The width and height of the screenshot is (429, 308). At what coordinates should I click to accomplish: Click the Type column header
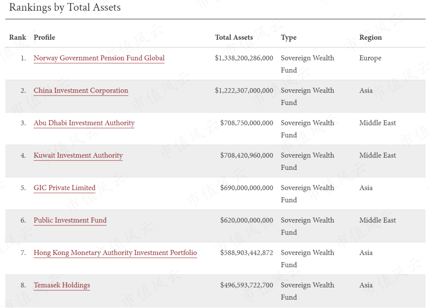[288, 37]
